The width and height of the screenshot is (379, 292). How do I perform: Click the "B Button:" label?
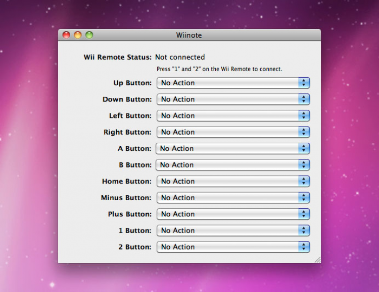135,165
